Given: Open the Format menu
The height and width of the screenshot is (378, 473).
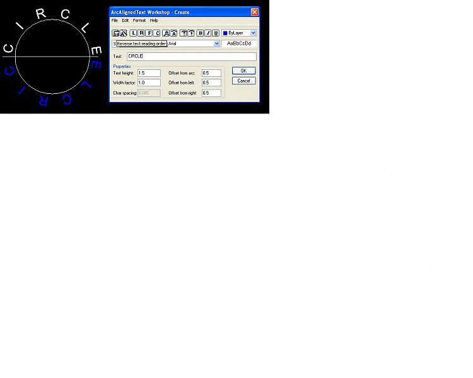Looking at the screenshot, I should coord(139,21).
